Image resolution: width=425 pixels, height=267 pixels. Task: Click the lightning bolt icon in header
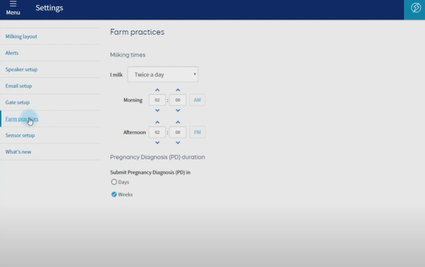pyautogui.click(x=415, y=8)
